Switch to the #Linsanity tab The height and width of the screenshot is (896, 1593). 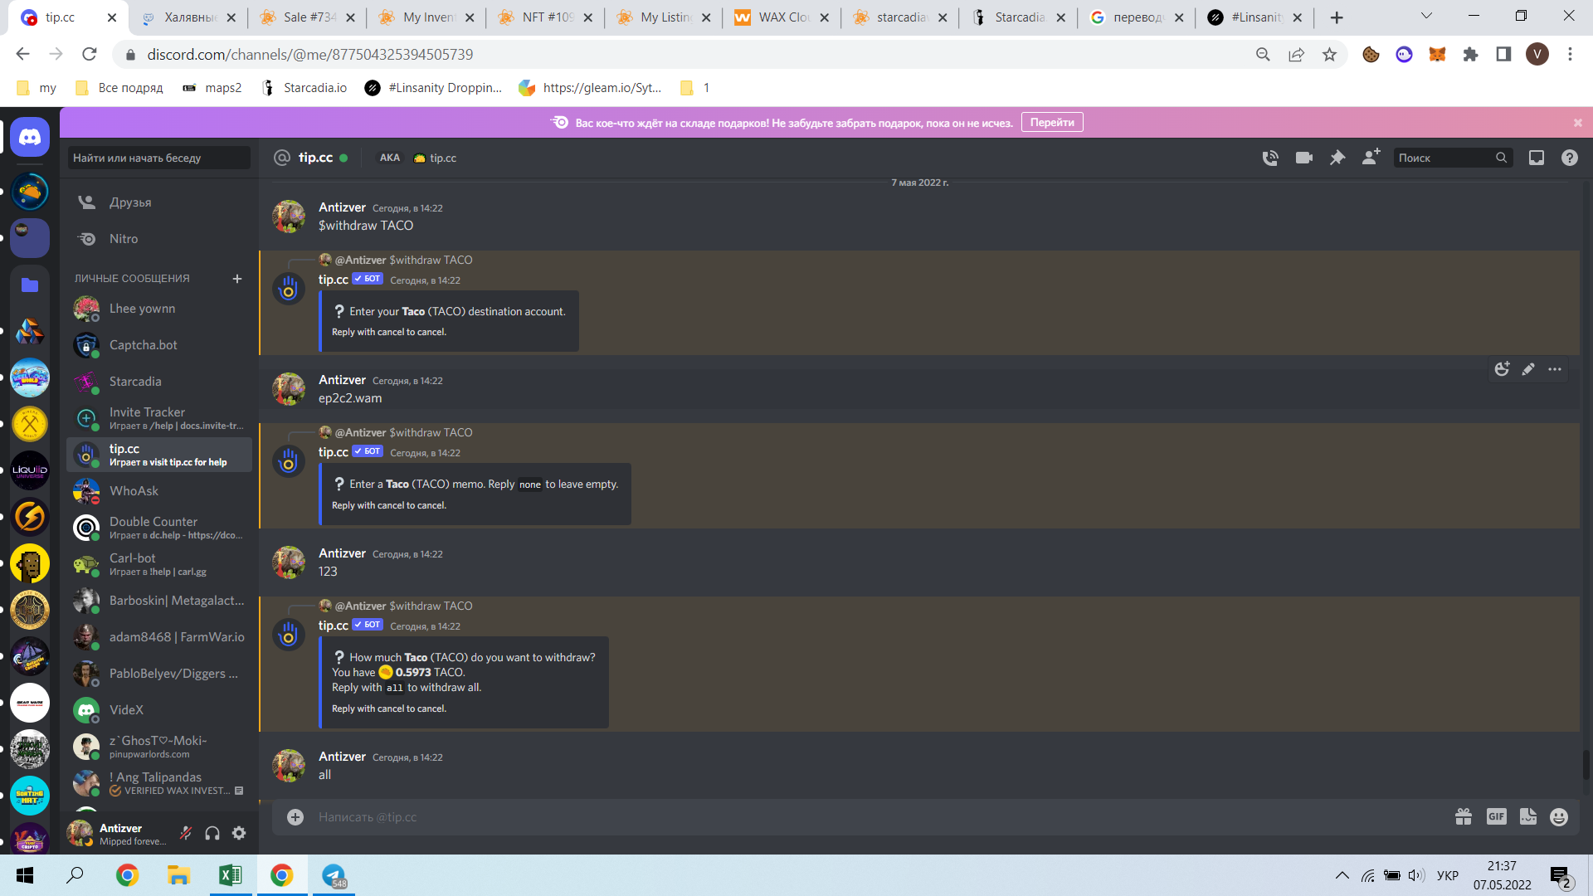(1255, 17)
